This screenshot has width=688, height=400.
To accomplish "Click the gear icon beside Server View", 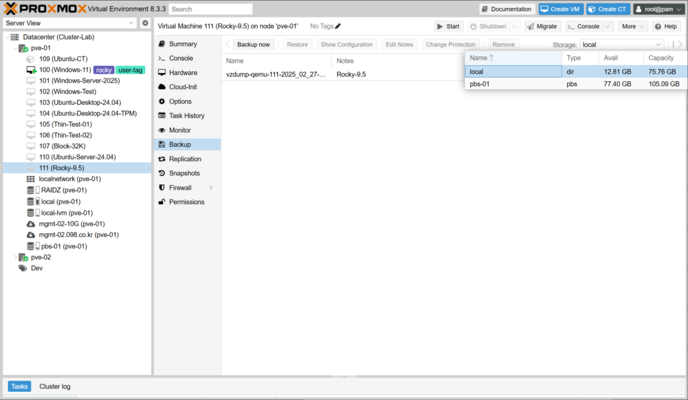I will 144,23.
